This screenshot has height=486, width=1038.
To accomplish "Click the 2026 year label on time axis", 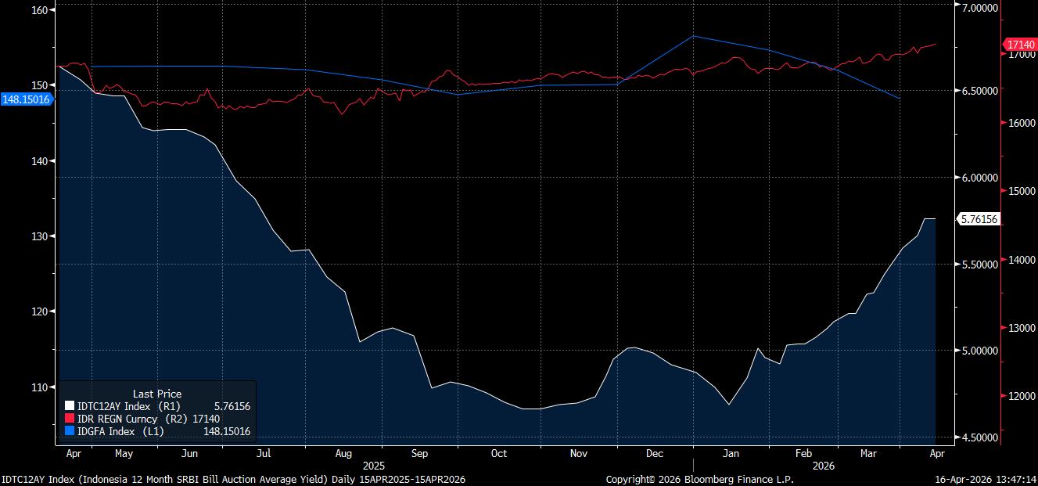I will point(822,465).
